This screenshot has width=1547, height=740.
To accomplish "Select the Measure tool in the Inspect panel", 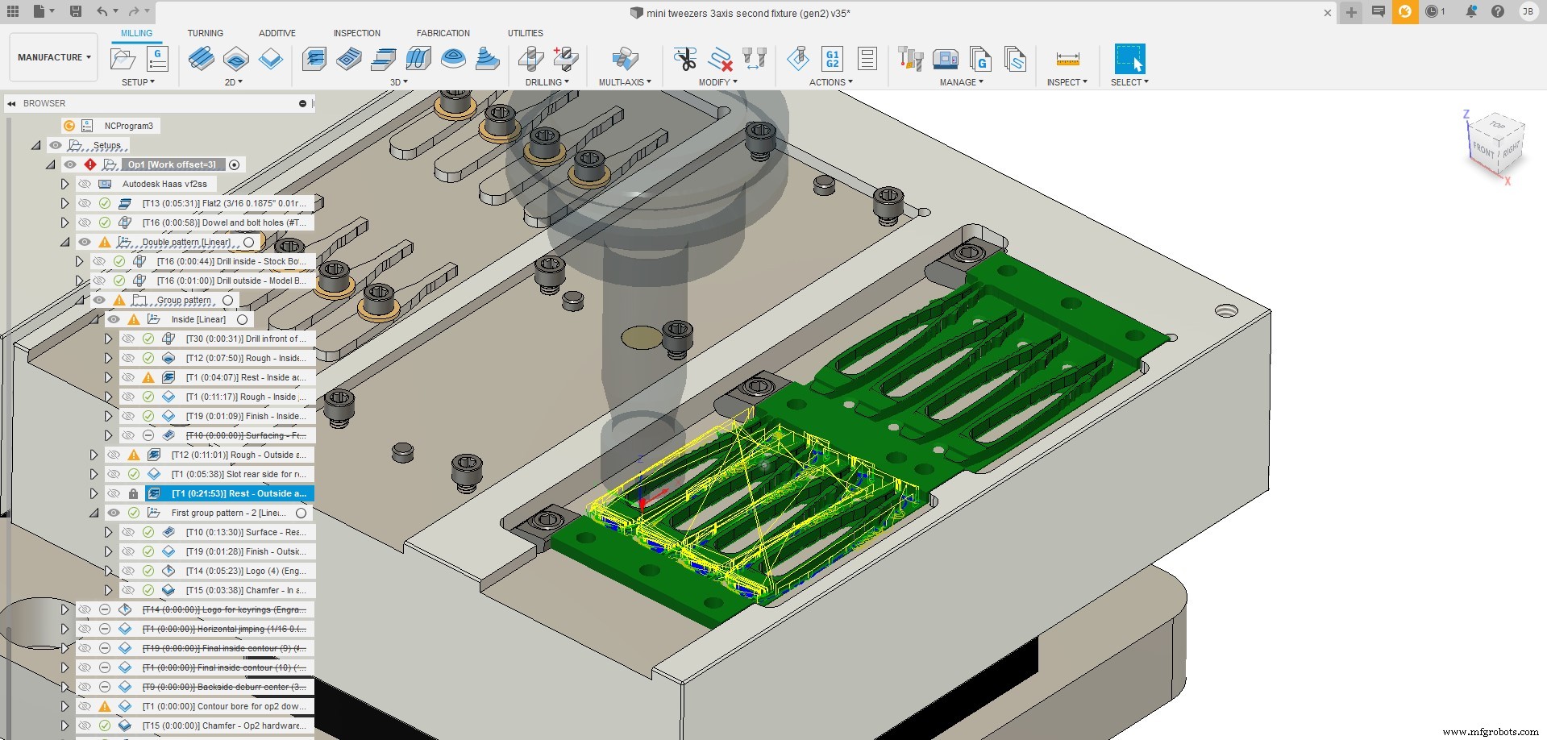I will coord(1067,59).
